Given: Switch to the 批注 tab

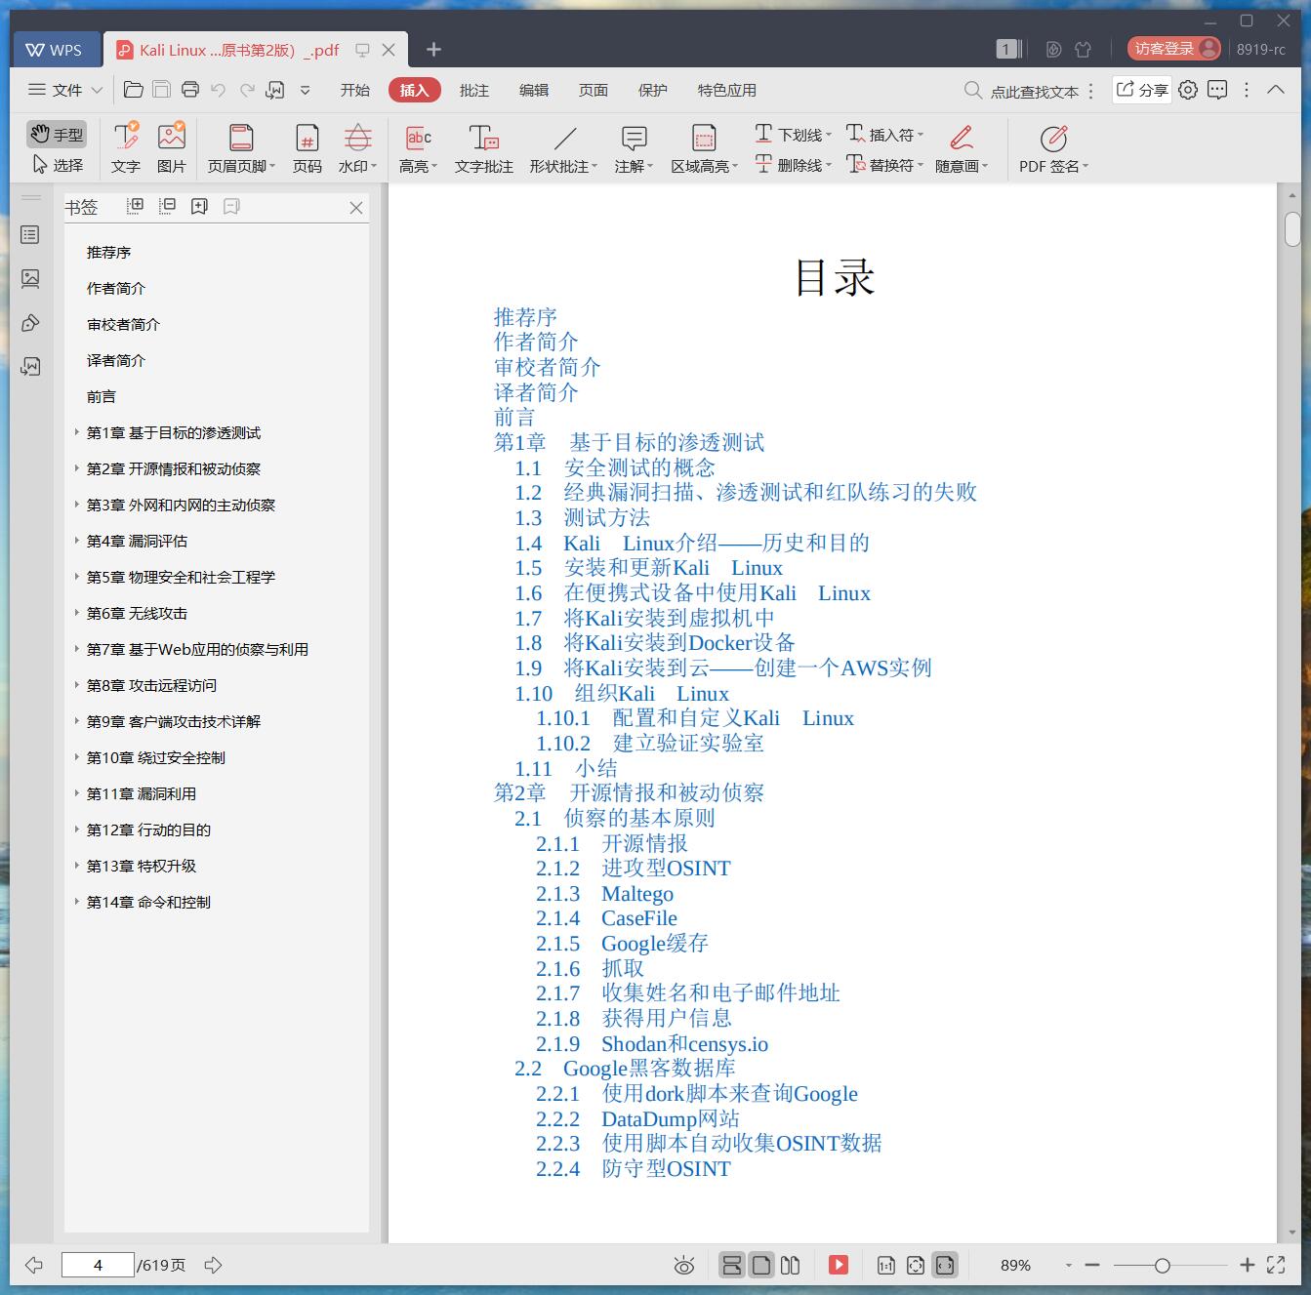Looking at the screenshot, I should click(x=474, y=90).
